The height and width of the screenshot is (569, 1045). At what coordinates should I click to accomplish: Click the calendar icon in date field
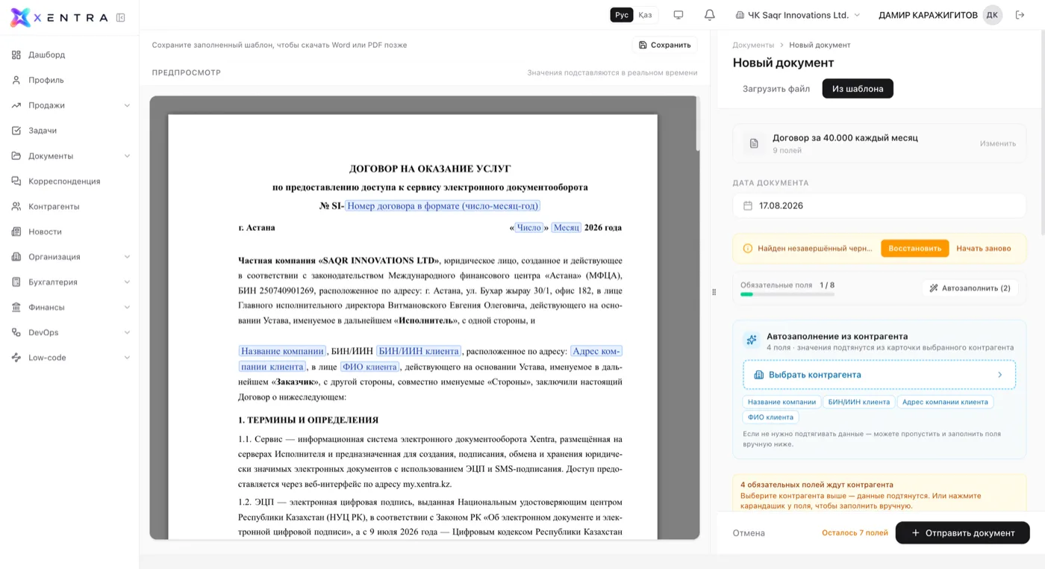coord(748,206)
